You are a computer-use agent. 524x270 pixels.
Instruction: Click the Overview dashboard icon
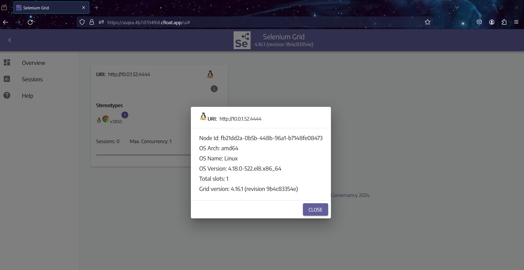coord(7,62)
